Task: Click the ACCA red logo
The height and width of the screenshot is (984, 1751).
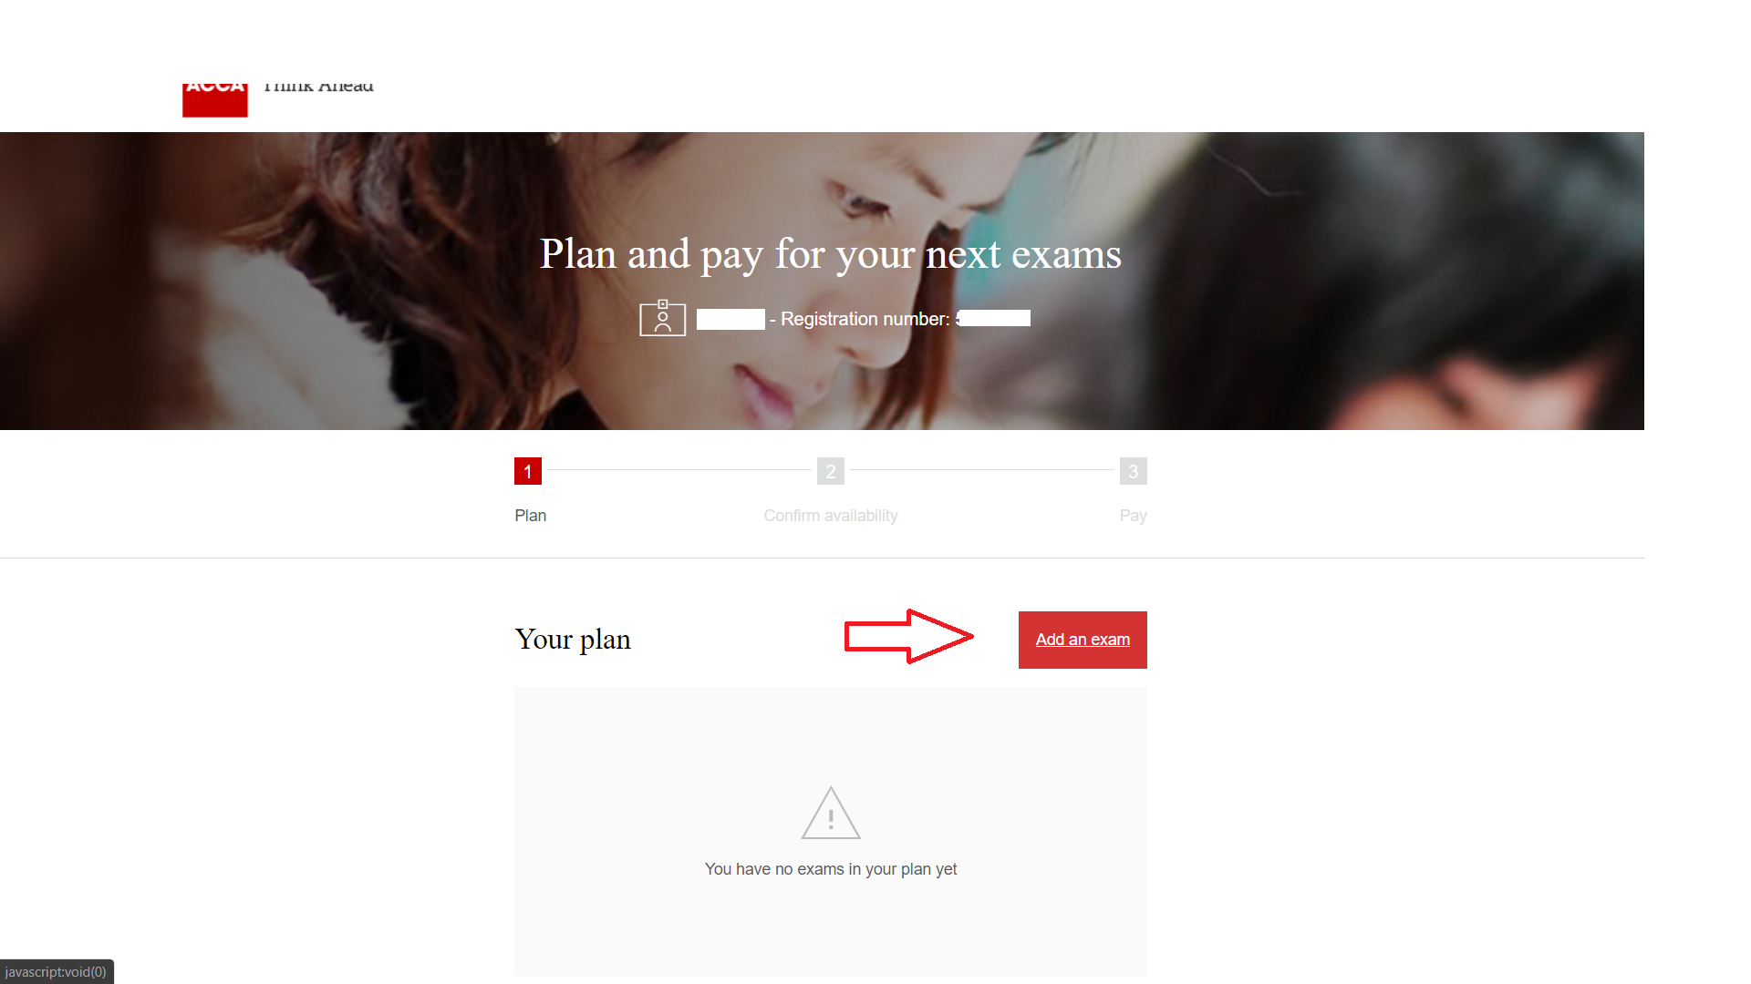Action: point(215,99)
